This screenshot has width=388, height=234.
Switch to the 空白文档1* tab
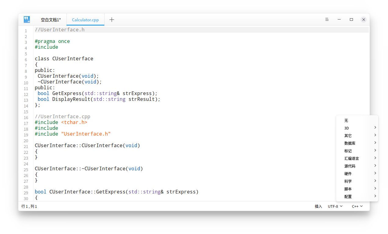[x=51, y=20]
